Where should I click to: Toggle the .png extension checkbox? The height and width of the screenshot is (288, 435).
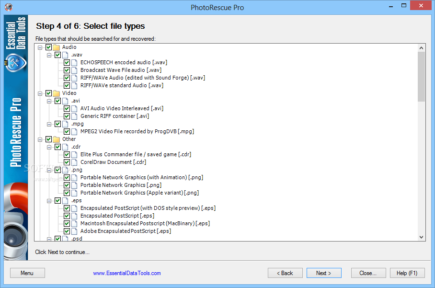(57, 170)
